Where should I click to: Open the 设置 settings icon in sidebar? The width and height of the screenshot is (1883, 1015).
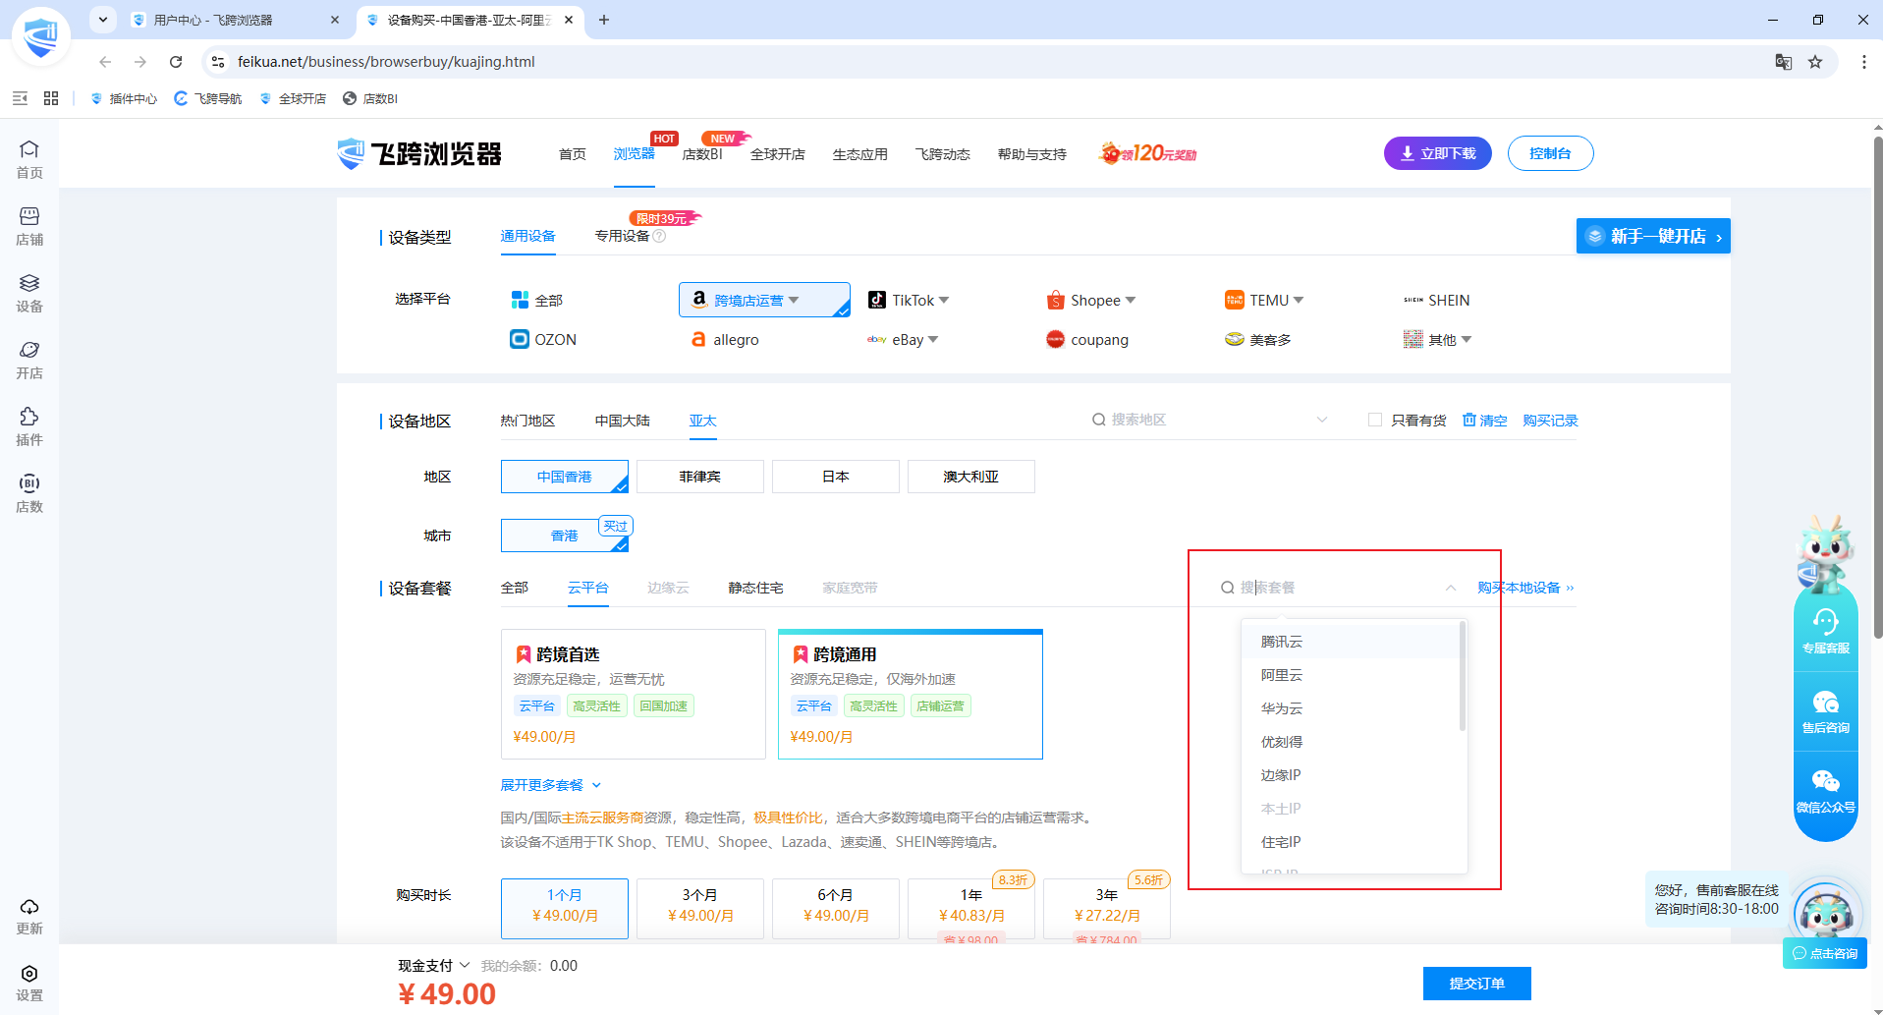tap(29, 983)
